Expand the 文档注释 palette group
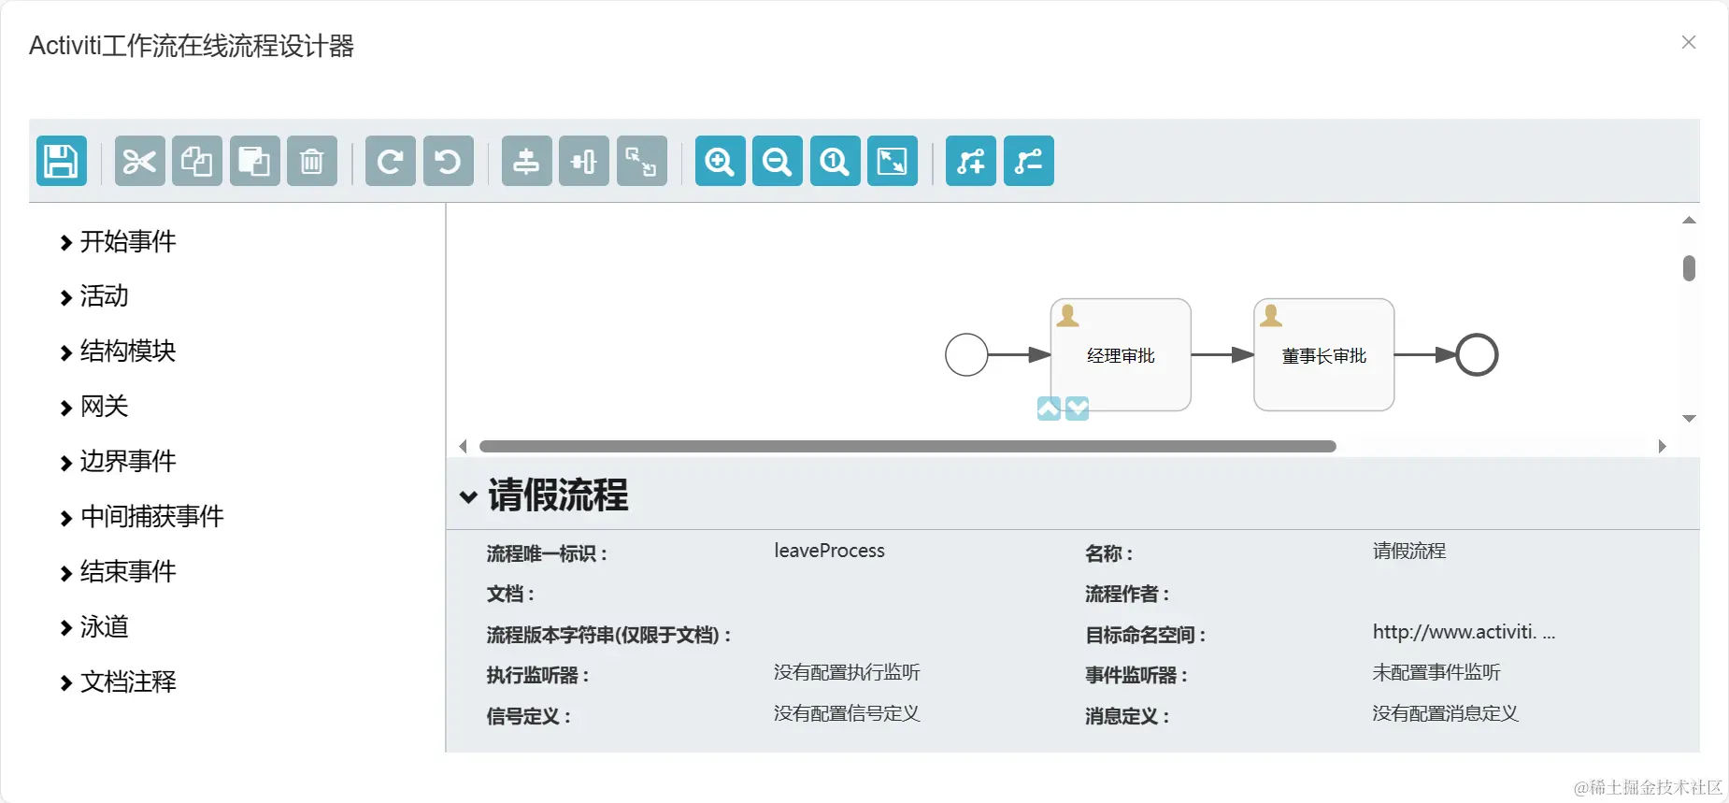 coord(118,682)
